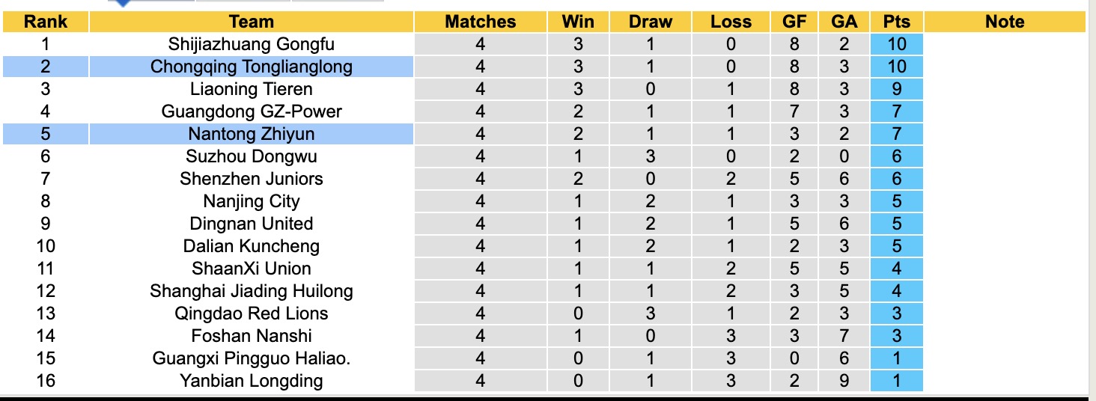The width and height of the screenshot is (1096, 401).
Task: Sort by the Pts column header
Action: (x=896, y=22)
